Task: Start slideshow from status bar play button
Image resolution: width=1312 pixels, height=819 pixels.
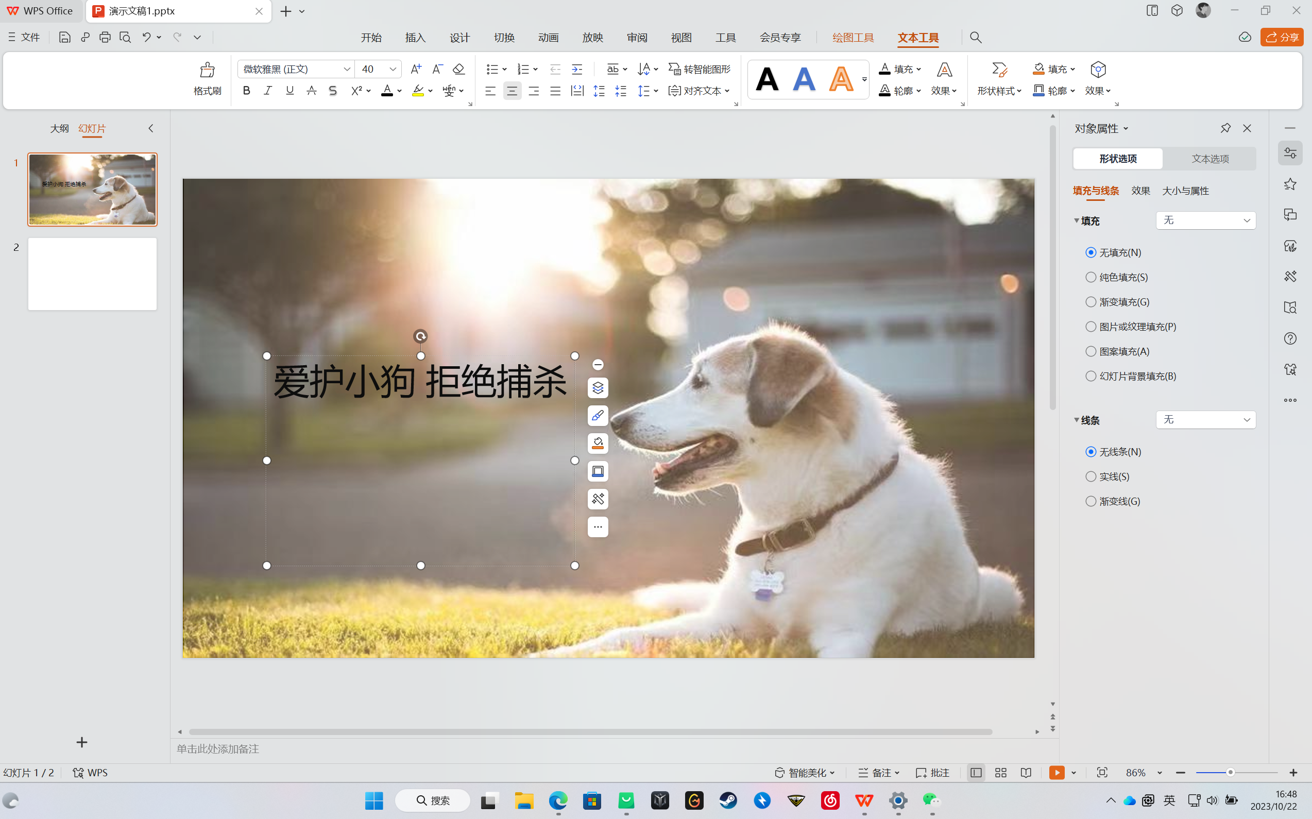Action: [x=1057, y=773]
